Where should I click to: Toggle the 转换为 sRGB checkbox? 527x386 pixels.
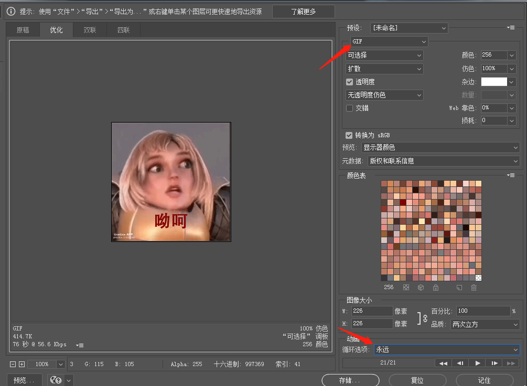[x=350, y=135]
